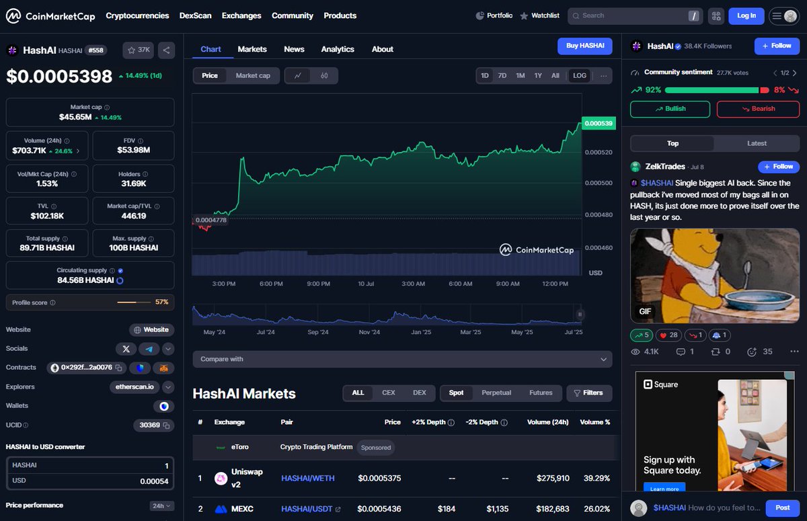Viewport: 807px width, 521px height.
Task: Open the Latest posts tab
Action: 757,143
